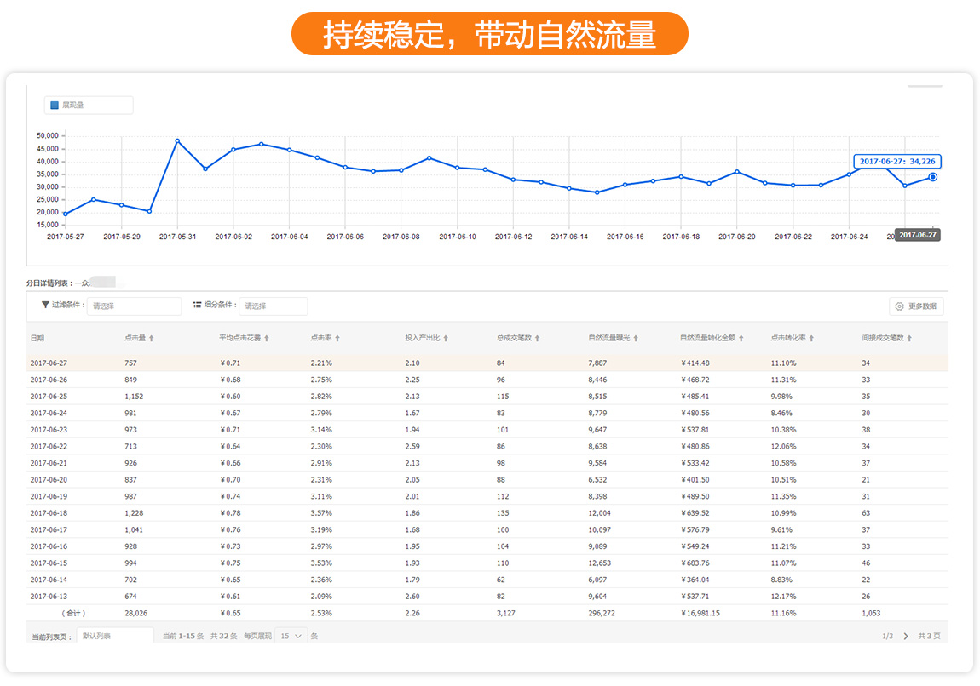This screenshot has height=686, width=980.
Task: Click the x-axis label 2017-06-20
Action: (737, 237)
